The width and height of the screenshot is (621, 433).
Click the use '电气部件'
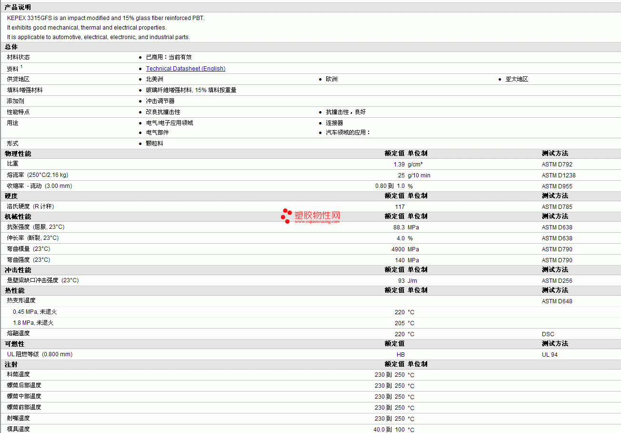tap(157, 133)
